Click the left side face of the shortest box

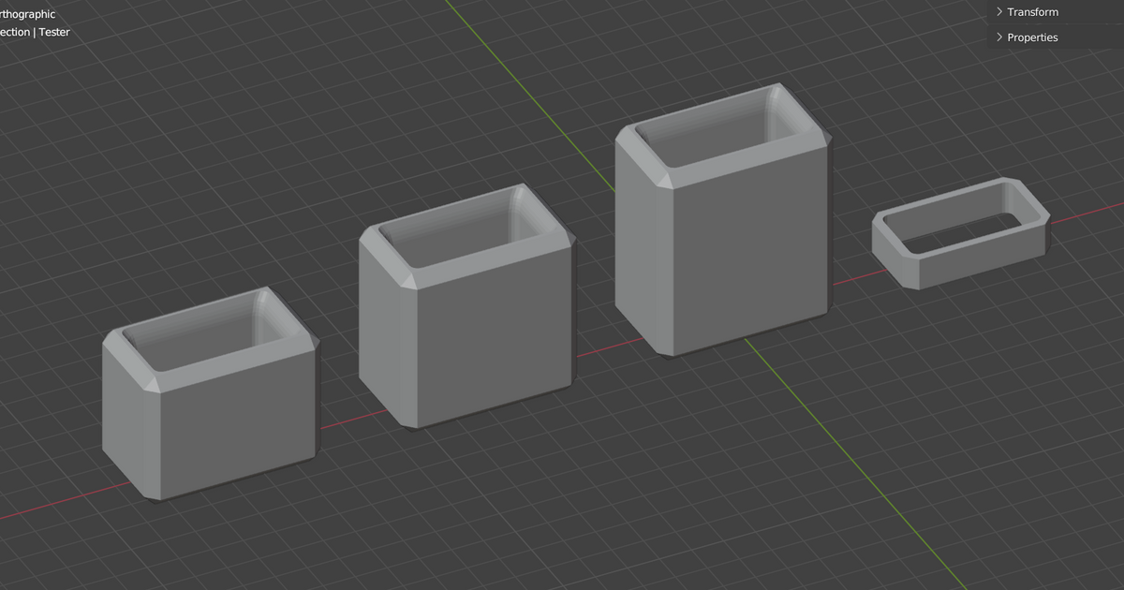tap(129, 421)
